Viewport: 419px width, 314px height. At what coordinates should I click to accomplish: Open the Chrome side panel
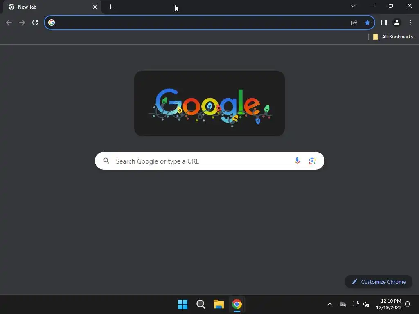pyautogui.click(x=384, y=23)
